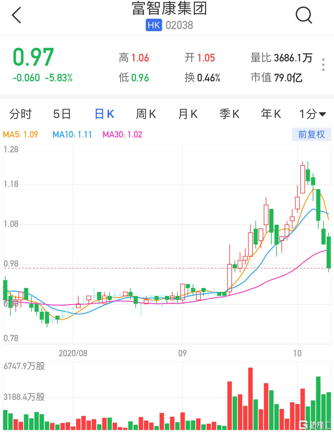Tap the latest green candlestick on chart

(329, 252)
